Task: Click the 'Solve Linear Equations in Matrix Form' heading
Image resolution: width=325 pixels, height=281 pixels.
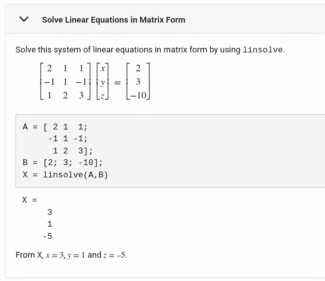Action: (x=114, y=20)
